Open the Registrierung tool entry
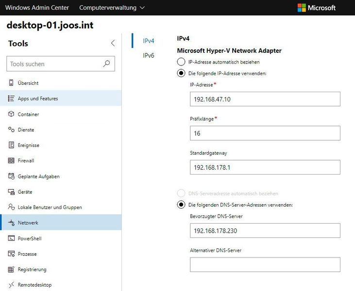The height and width of the screenshot is (291, 355). tap(61, 269)
